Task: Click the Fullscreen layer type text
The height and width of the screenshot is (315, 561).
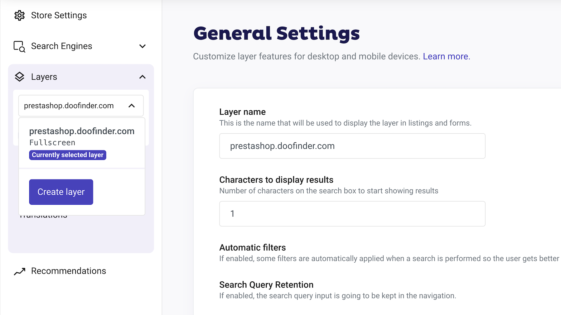Action: 52,143
